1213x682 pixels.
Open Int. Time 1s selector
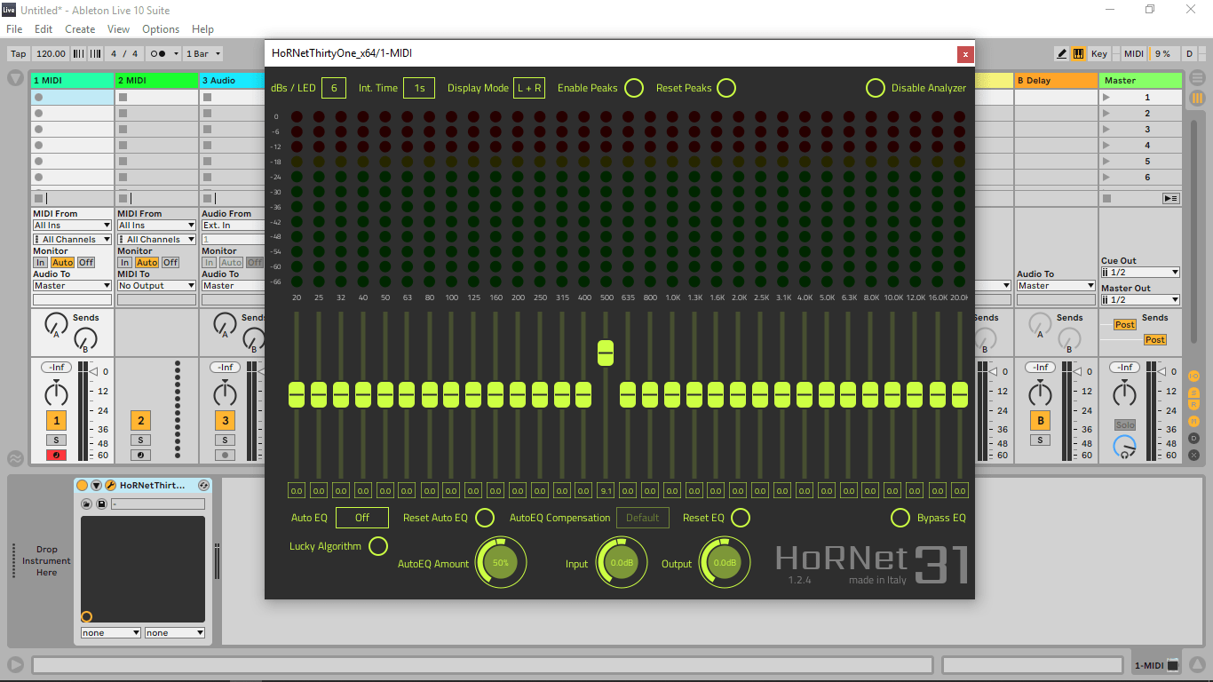(419, 88)
